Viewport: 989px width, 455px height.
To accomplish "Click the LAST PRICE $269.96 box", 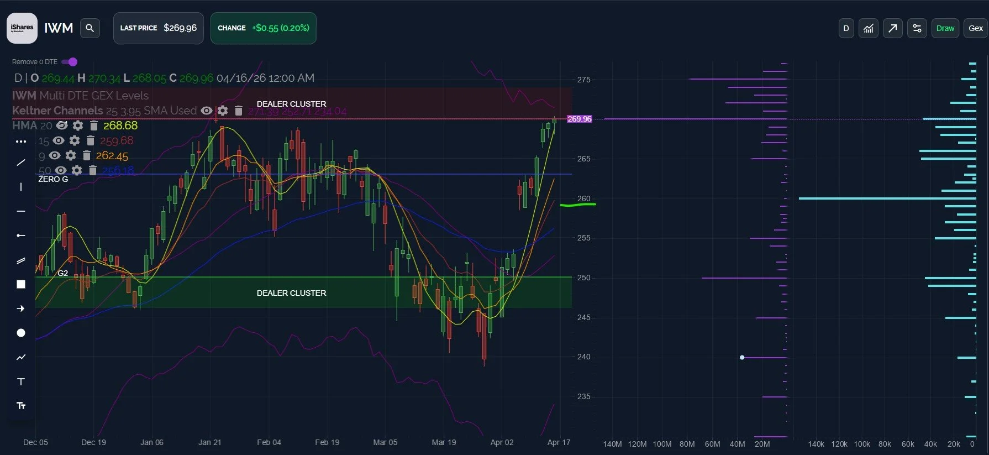I will click(x=159, y=28).
